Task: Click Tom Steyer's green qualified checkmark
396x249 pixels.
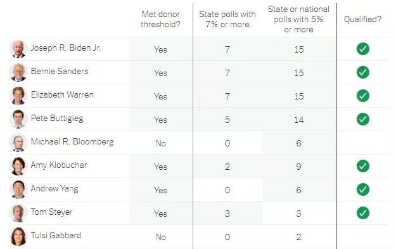Action: 363,213
